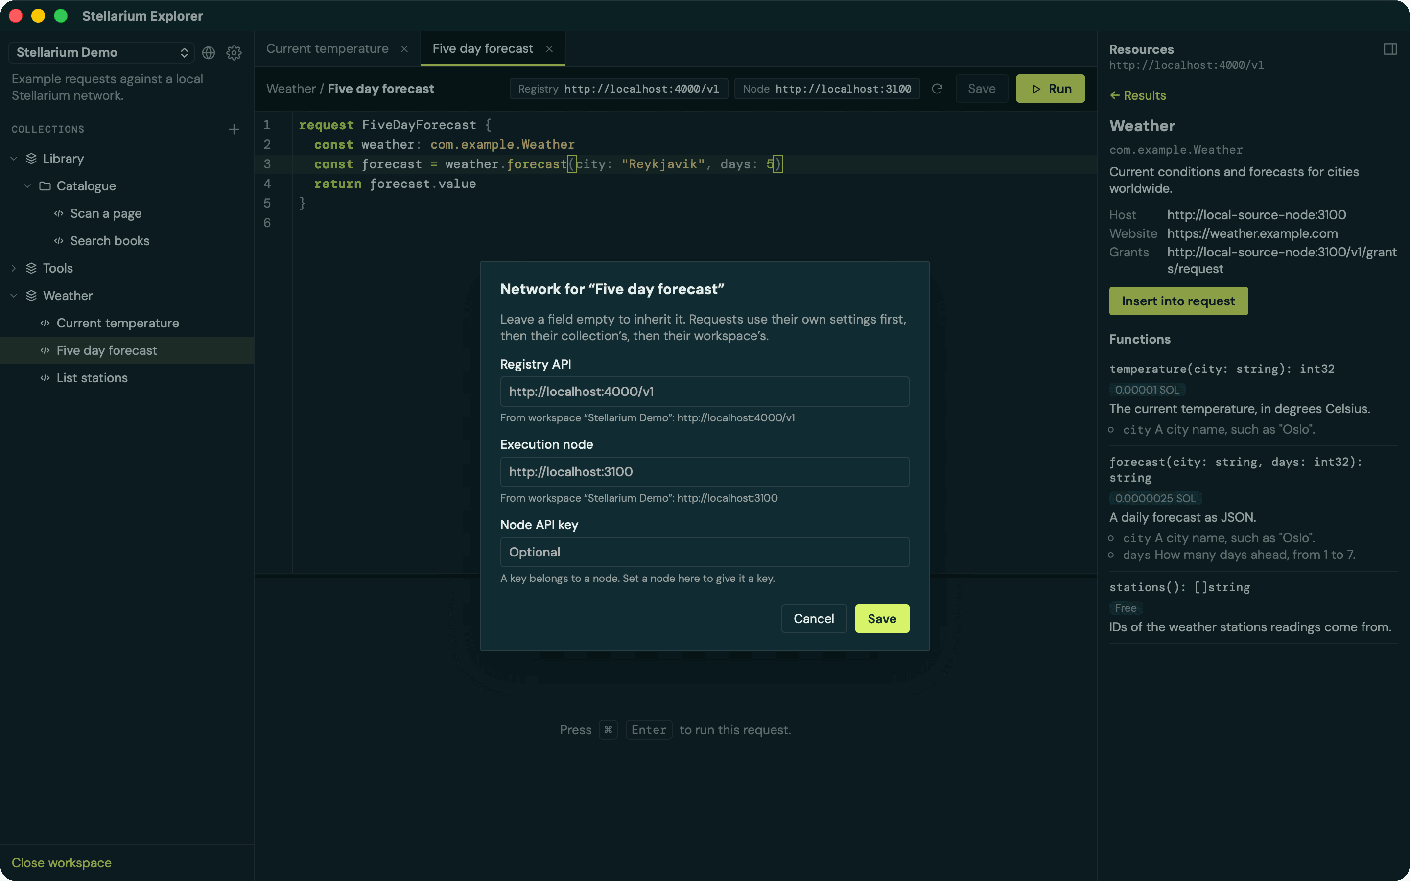Click the https://weather.example.com website text
Image resolution: width=1410 pixels, height=881 pixels.
pyautogui.click(x=1252, y=233)
